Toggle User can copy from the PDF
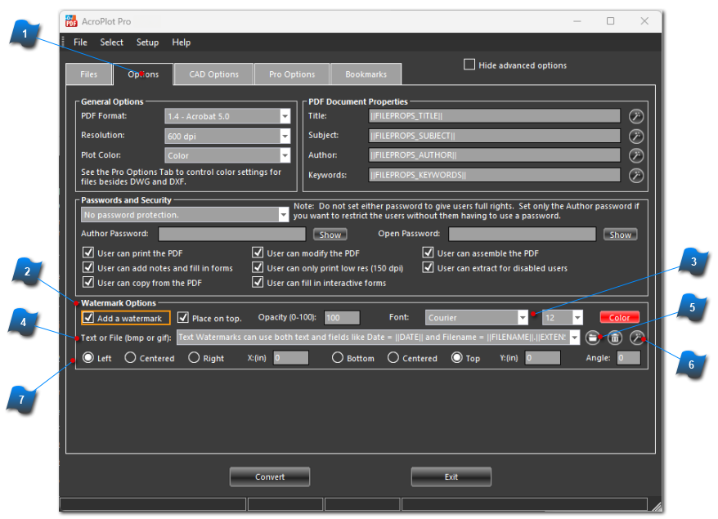 click(x=88, y=282)
